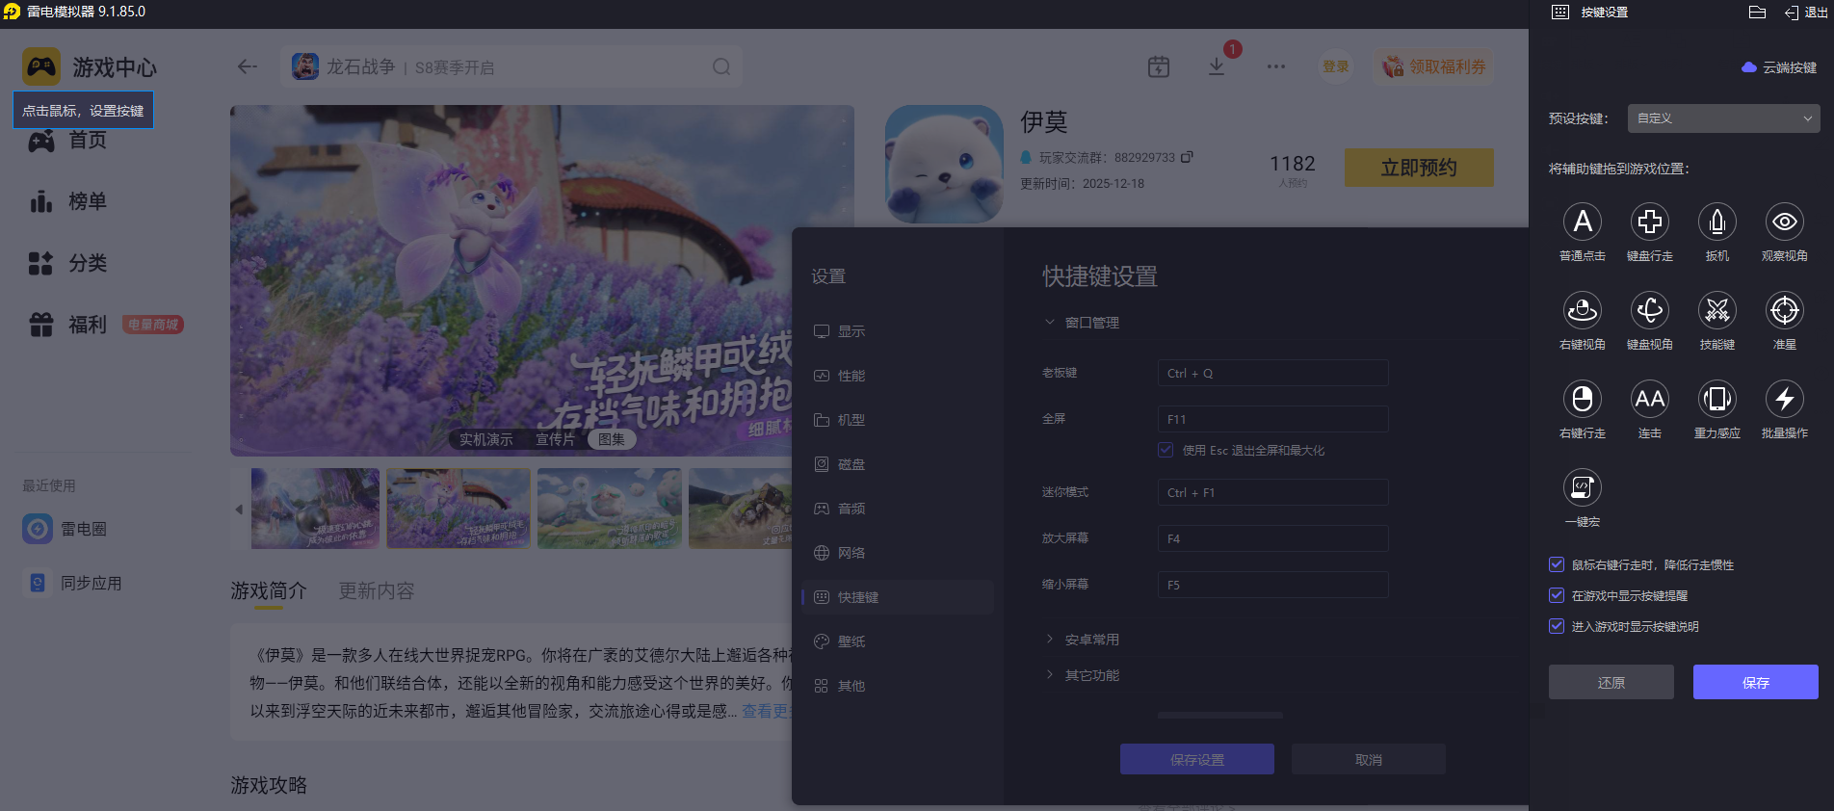Click the 保存 button in key panel

point(1755,682)
